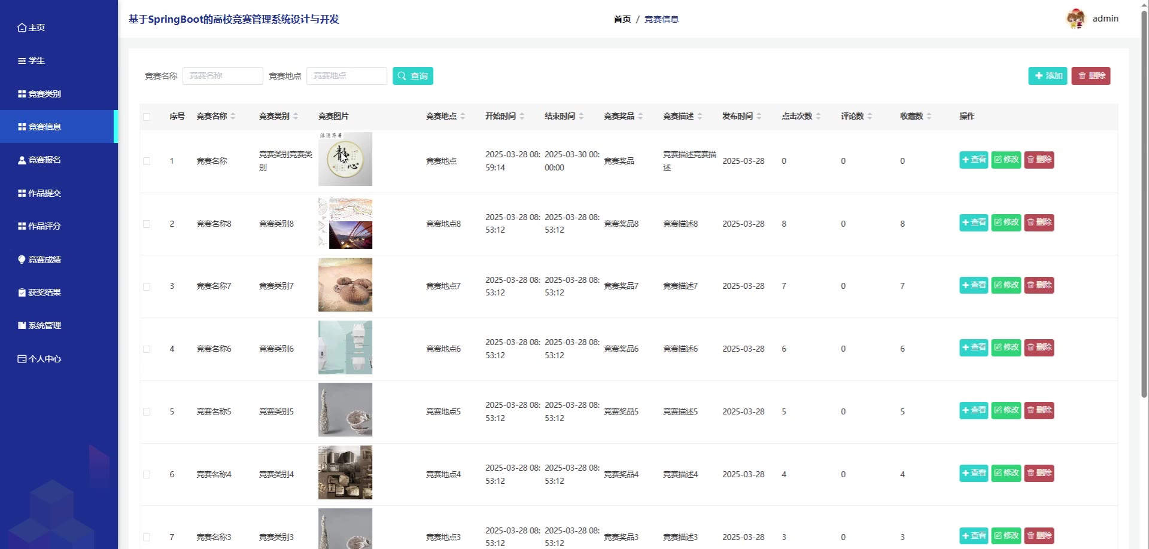Viewport: 1149px width, 549px height.
Task: Click the 竞赛报名 person icon
Action: pos(22,160)
